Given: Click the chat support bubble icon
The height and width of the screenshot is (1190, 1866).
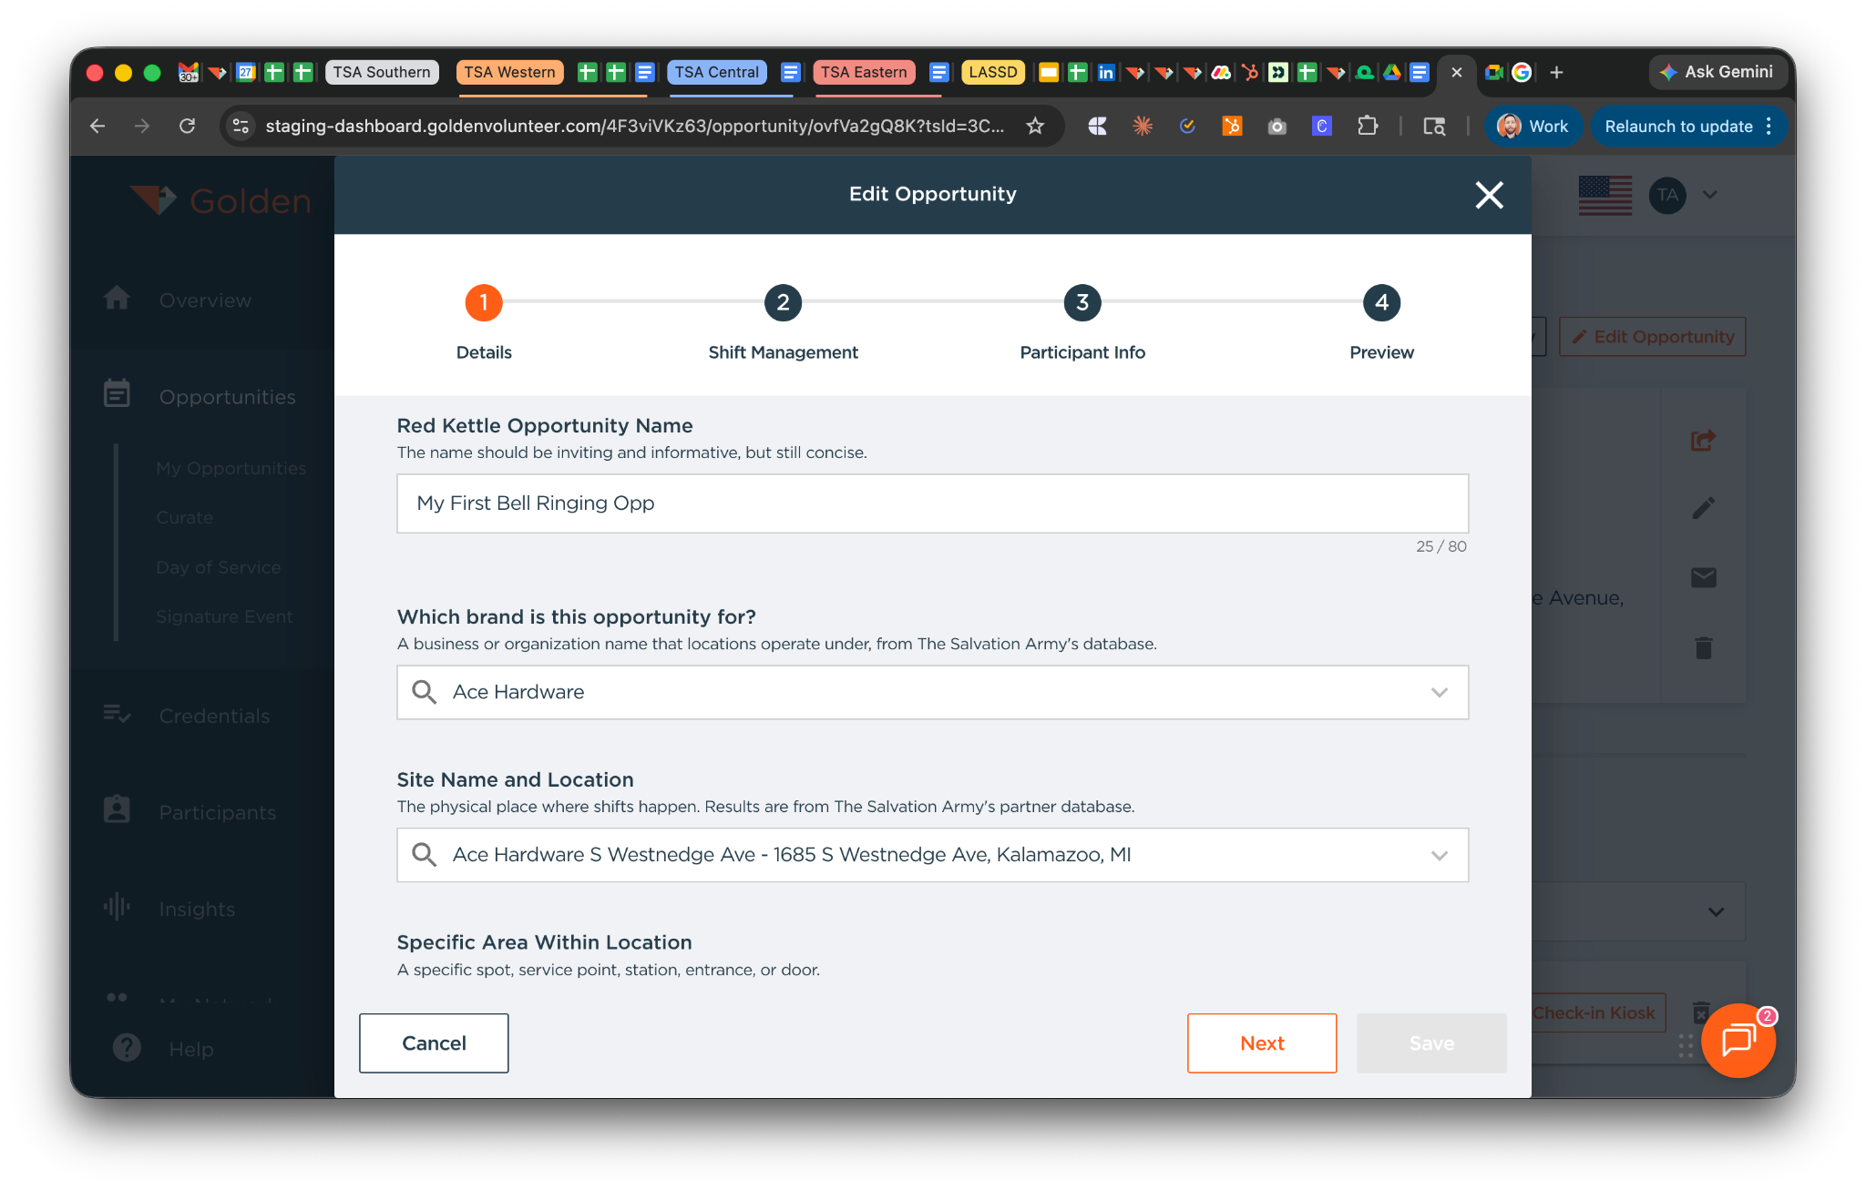Looking at the screenshot, I should (1738, 1041).
